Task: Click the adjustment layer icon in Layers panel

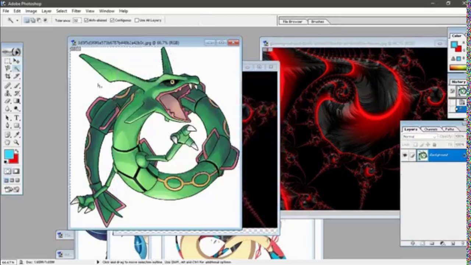Action: [x=443, y=243]
